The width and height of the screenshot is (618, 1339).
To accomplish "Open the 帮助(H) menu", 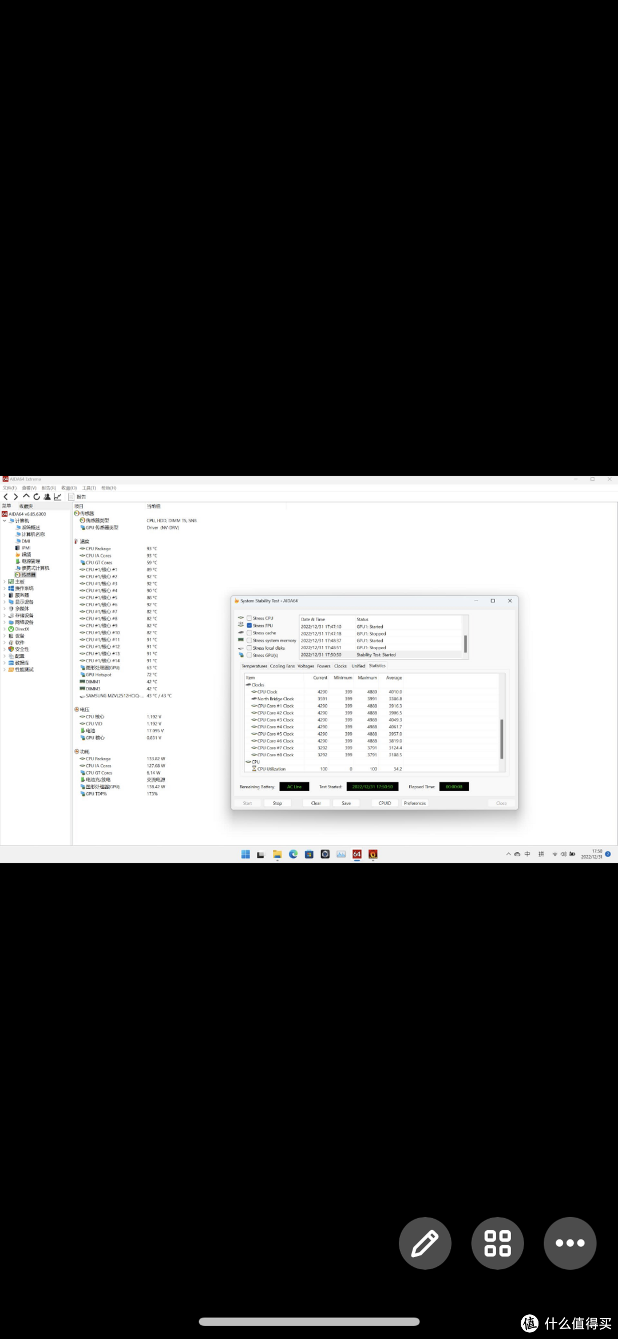I will click(x=109, y=488).
